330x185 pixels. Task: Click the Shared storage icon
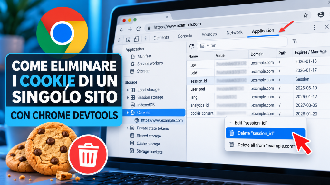click(132, 136)
